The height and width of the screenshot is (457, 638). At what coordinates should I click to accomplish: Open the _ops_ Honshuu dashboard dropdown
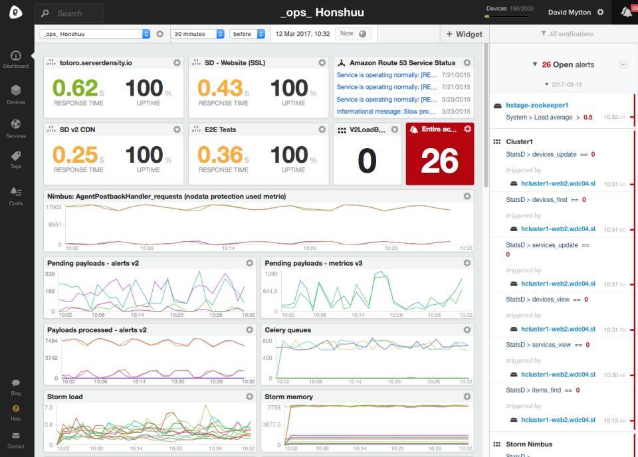click(95, 34)
